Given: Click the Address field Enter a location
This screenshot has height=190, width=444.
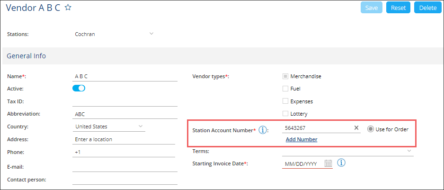Looking at the screenshot, I should coord(124,139).
